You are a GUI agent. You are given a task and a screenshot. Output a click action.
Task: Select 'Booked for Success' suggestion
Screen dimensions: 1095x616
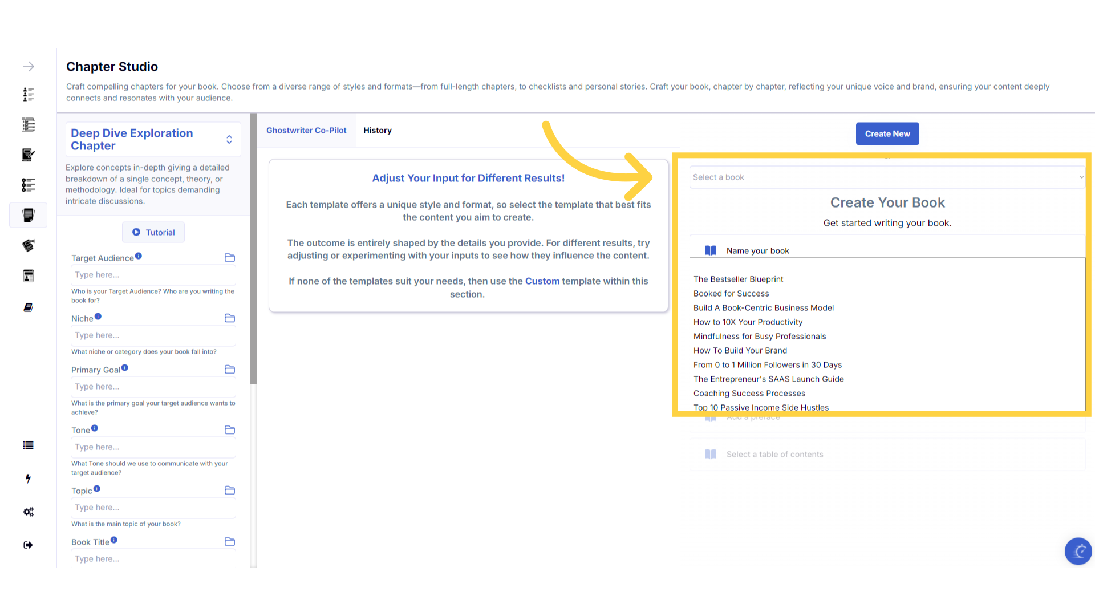pos(731,294)
